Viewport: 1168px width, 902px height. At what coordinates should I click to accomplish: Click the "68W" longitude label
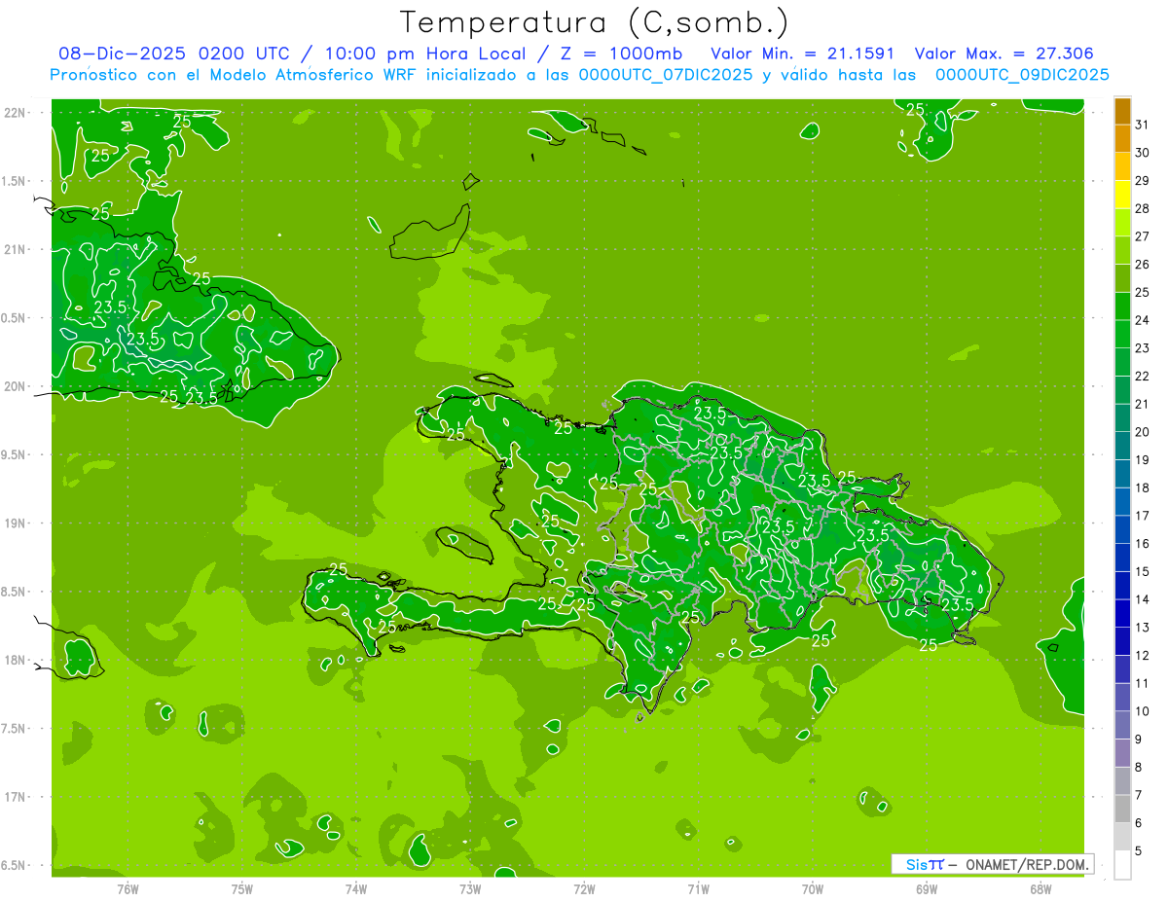coord(1040,889)
